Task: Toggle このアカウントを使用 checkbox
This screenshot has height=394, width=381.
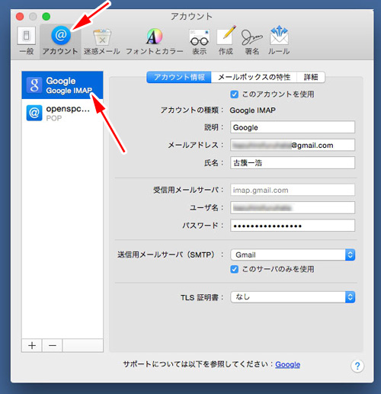Action: click(234, 94)
